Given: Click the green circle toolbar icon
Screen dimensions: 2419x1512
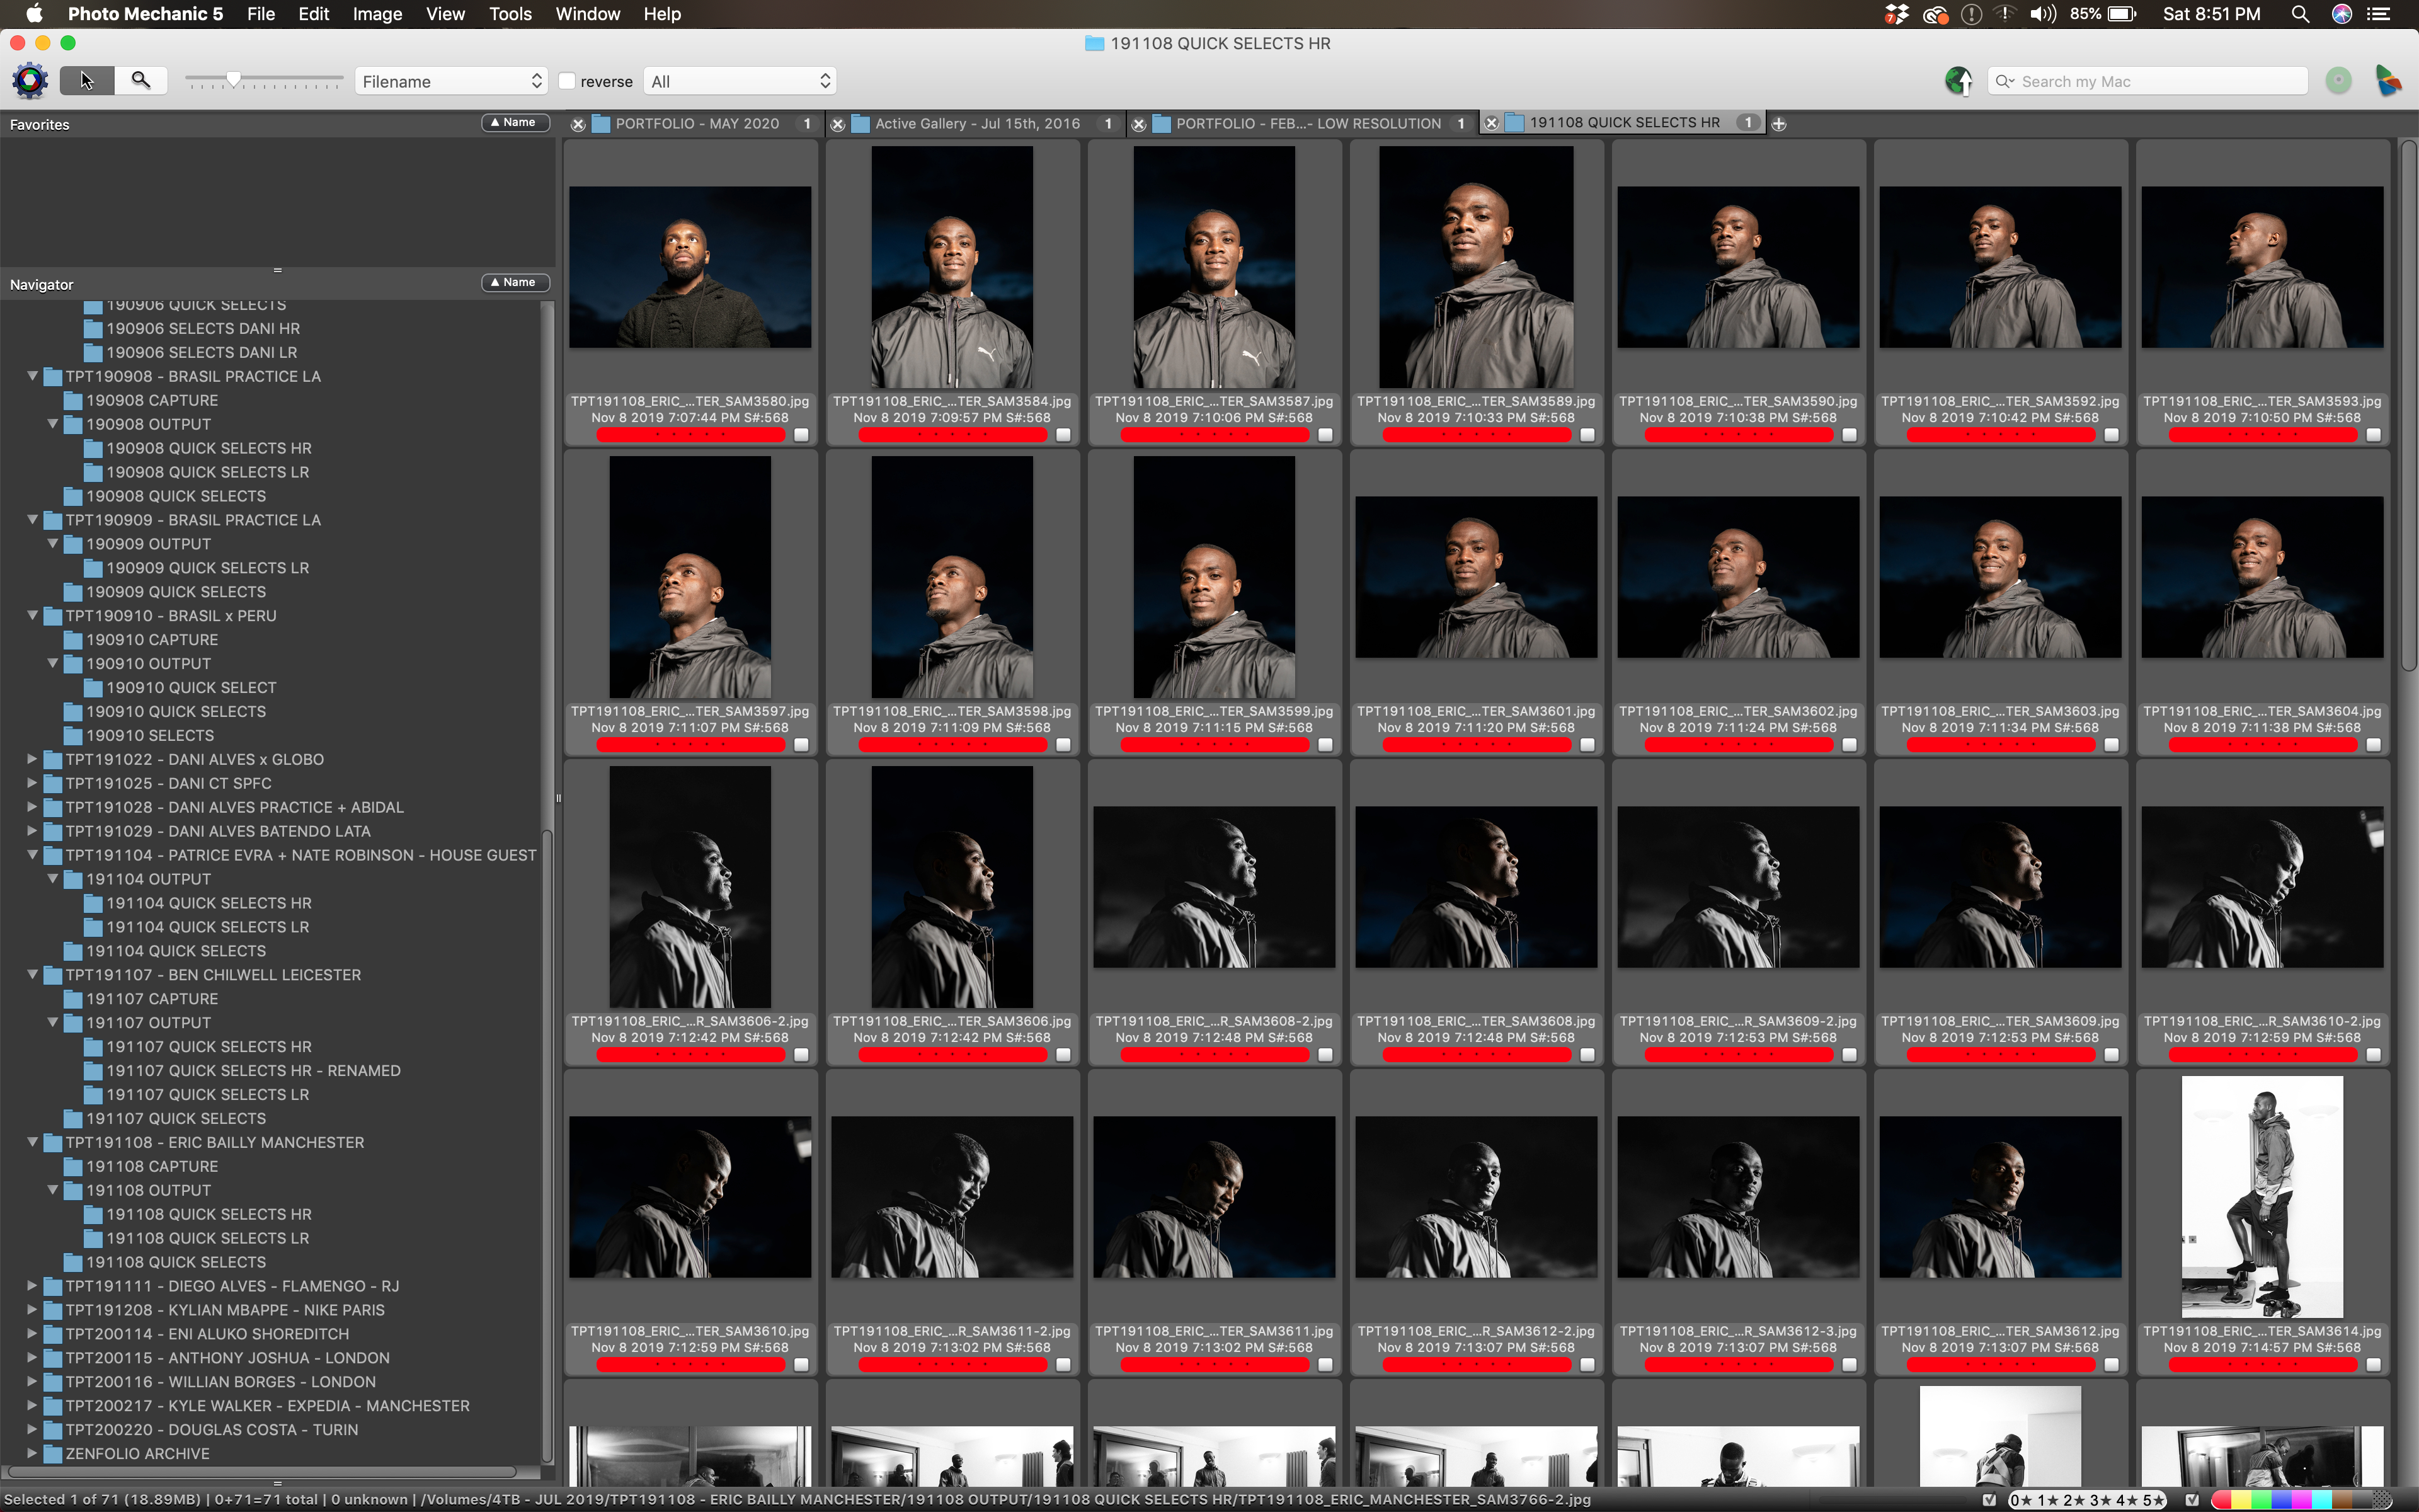Looking at the screenshot, I should (x=2338, y=81).
